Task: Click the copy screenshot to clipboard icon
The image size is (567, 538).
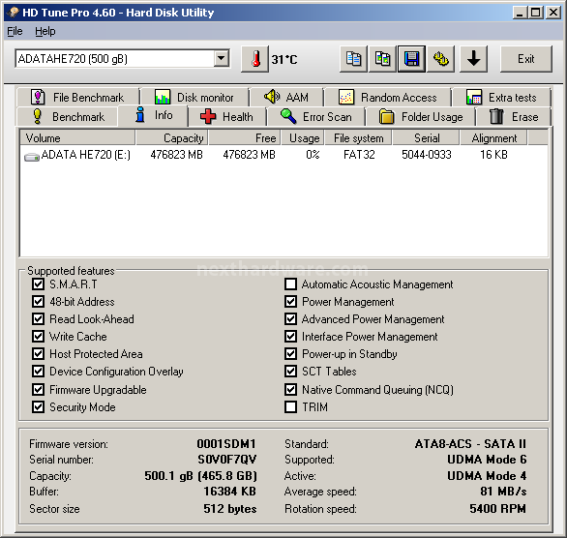Action: coord(382,59)
